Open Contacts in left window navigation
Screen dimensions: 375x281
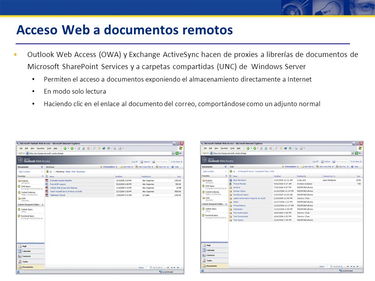point(30,256)
